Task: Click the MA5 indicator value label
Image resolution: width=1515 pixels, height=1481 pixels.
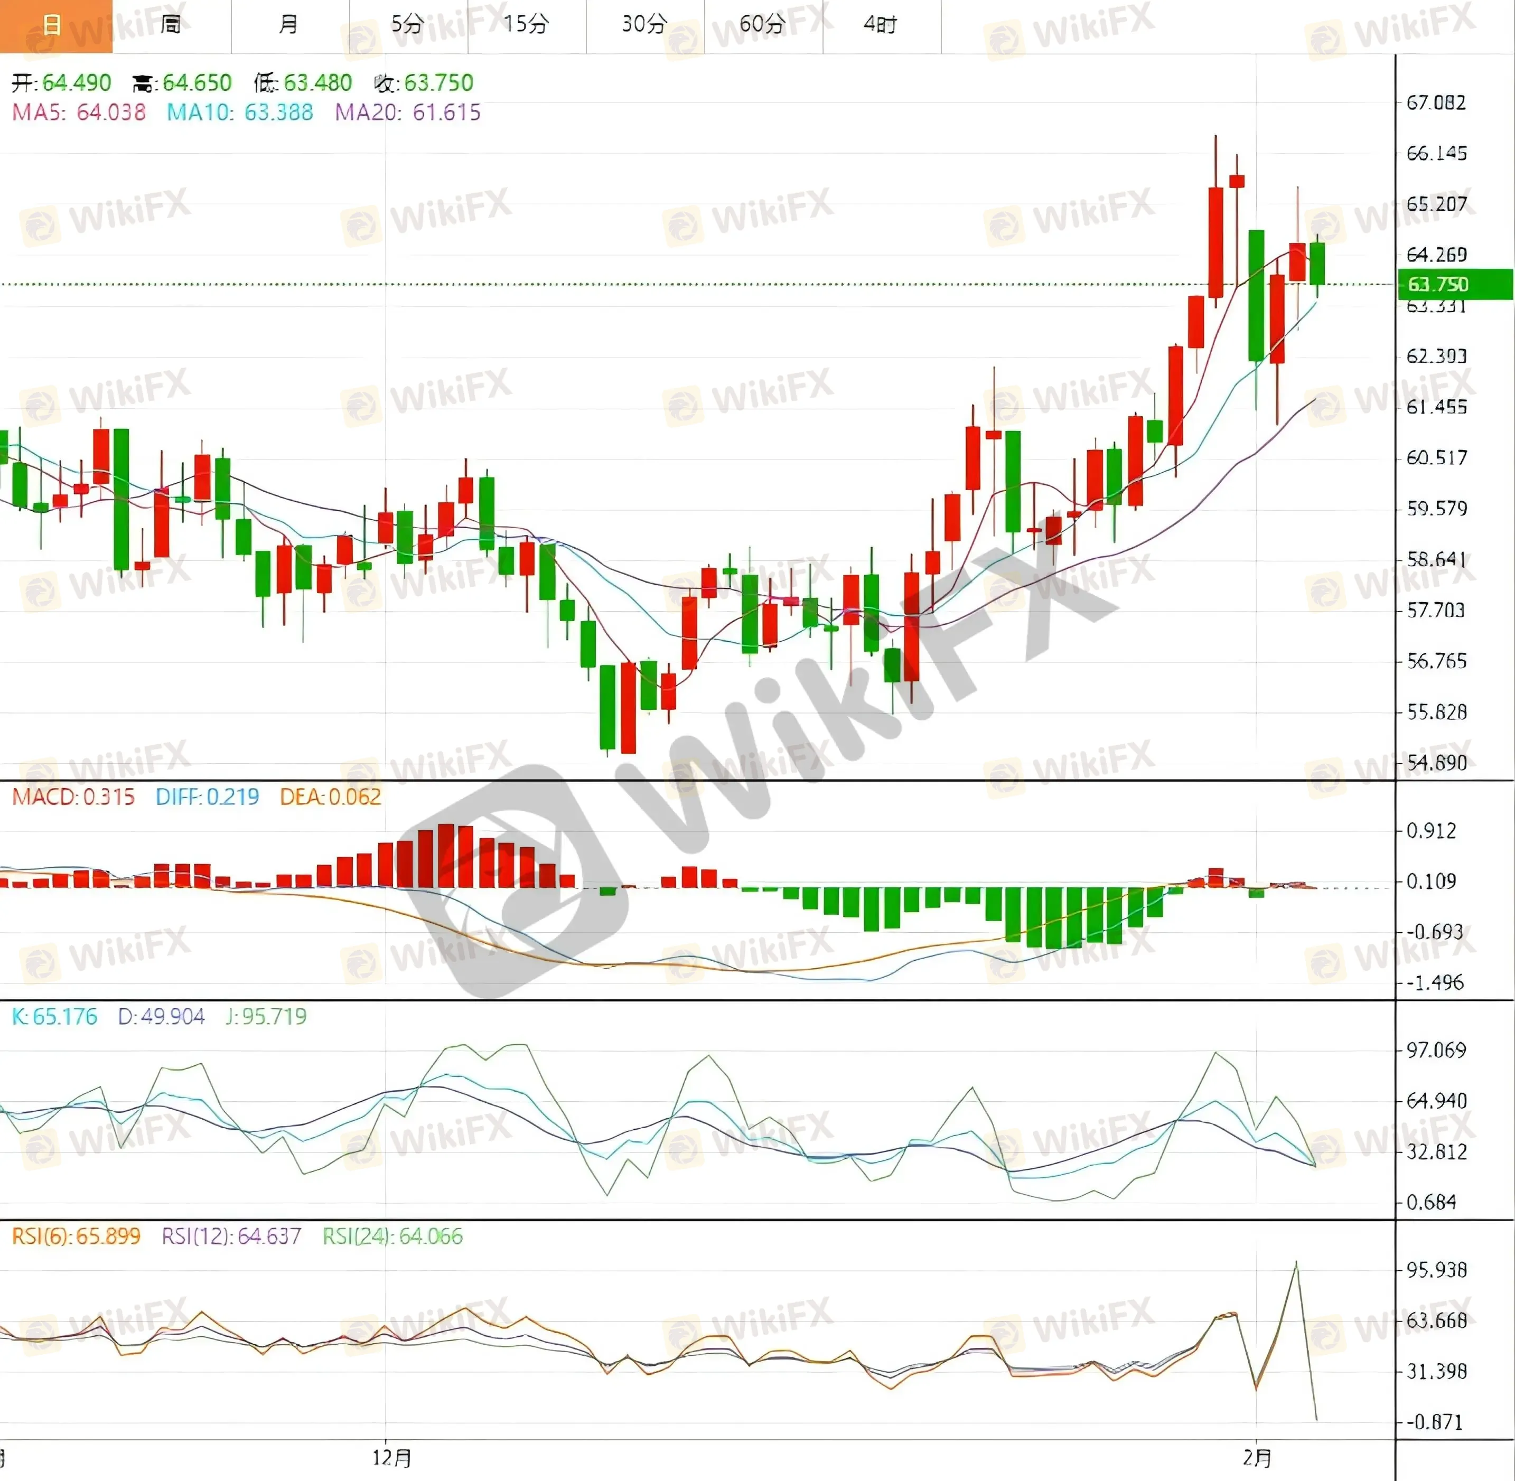Action: pyautogui.click(x=79, y=113)
